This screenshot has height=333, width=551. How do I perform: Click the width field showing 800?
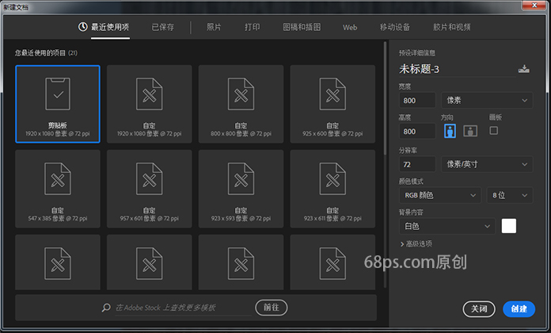coord(417,101)
